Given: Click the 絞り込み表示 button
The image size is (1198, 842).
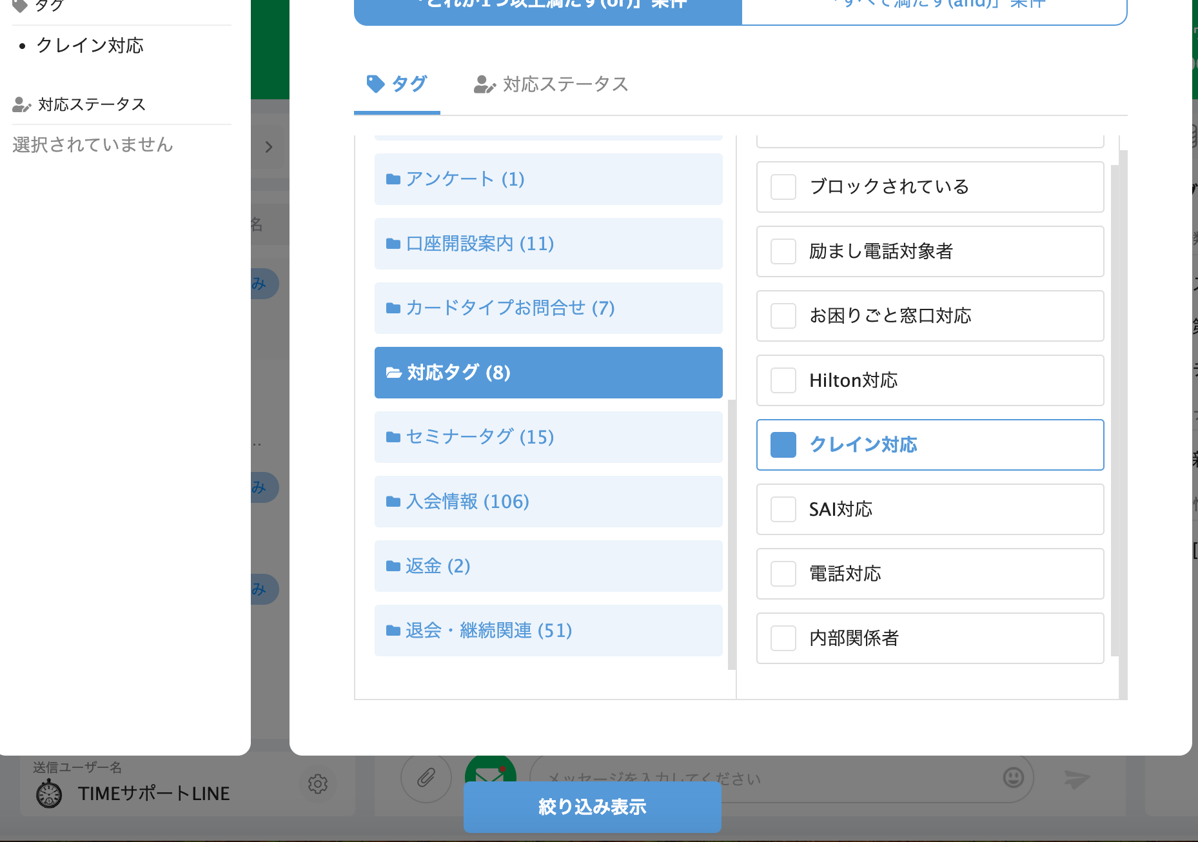Looking at the screenshot, I should [592, 807].
